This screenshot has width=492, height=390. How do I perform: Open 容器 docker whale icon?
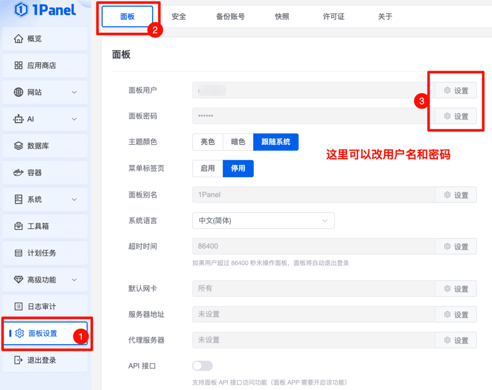pyautogui.click(x=19, y=173)
